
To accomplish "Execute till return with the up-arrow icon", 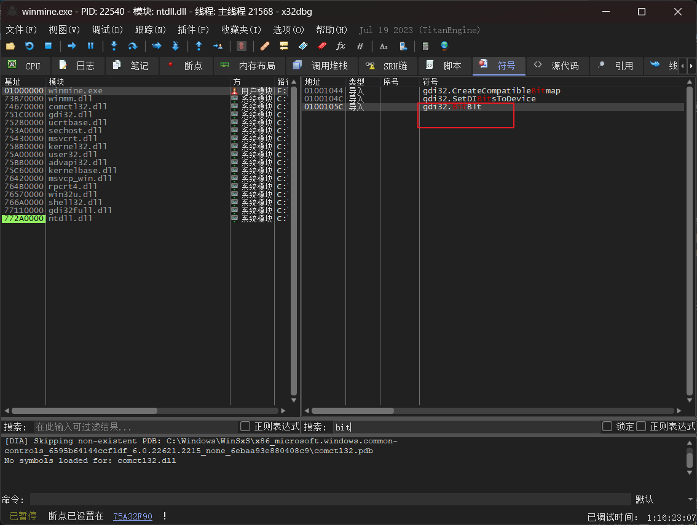I will tap(199, 46).
